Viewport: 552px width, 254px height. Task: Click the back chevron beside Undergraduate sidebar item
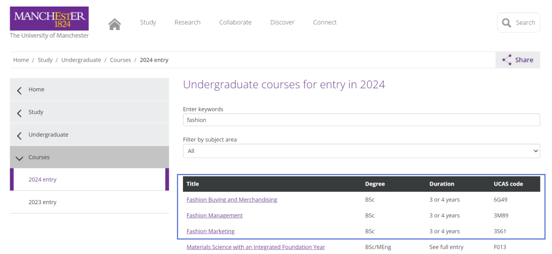[19, 135]
